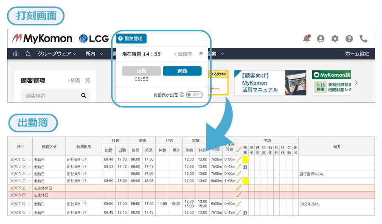This screenshot has width=382, height=224.
Task: Click the help question mark icon
Action: (x=349, y=39)
